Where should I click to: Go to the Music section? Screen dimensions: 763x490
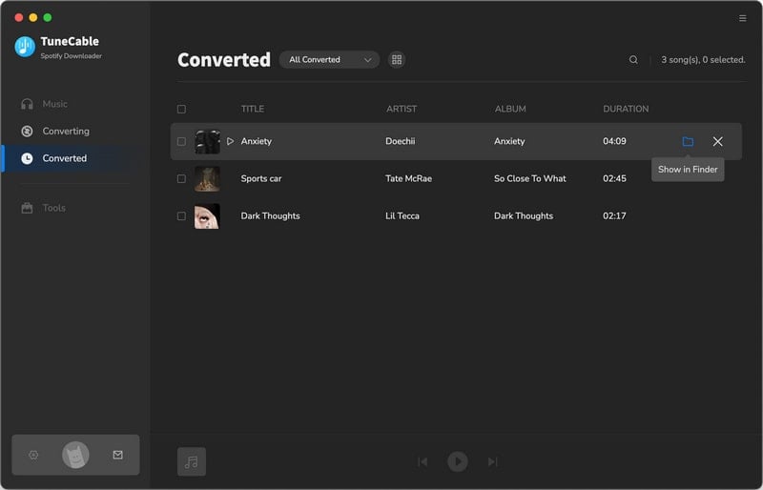[x=55, y=104]
